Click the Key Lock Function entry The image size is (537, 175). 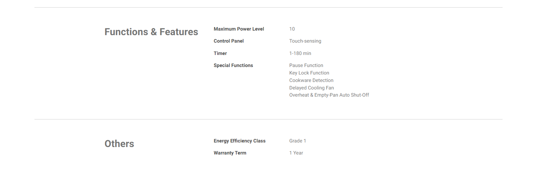(x=309, y=73)
